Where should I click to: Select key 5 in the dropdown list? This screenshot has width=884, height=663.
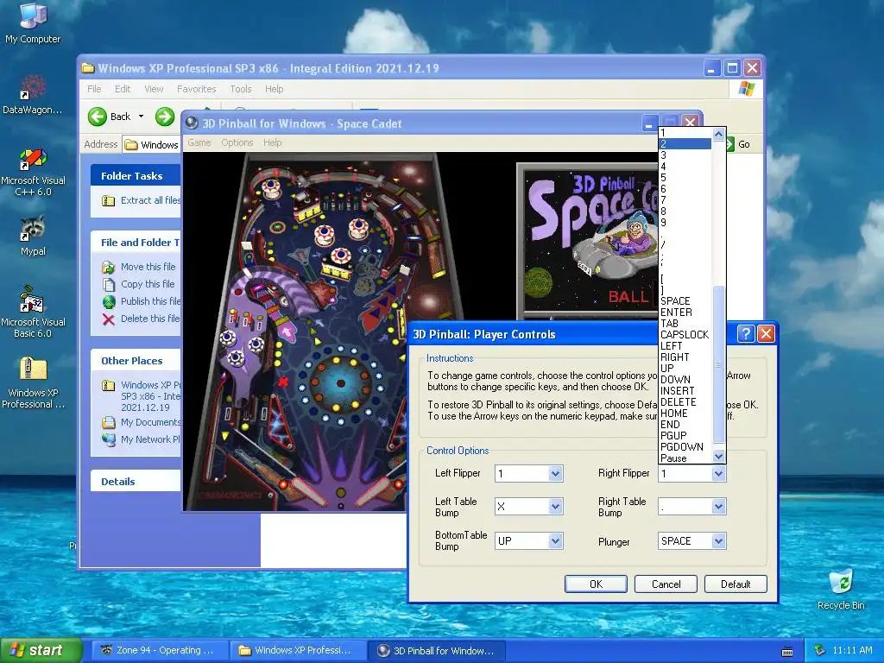coord(685,178)
